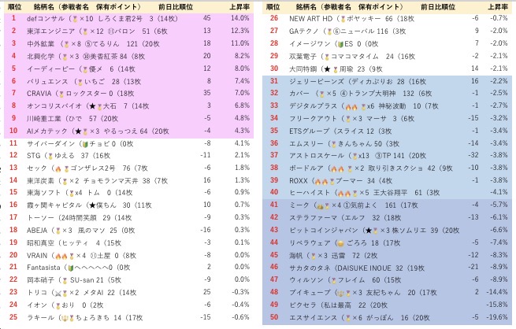Click the right table's 順位 column header
The height and width of the screenshot is (329, 516).
click(x=273, y=6)
